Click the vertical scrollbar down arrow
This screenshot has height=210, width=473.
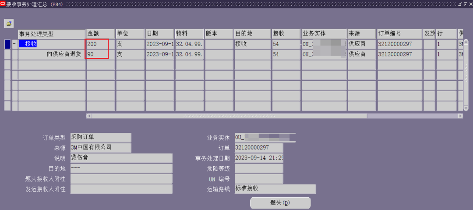pos(466,108)
